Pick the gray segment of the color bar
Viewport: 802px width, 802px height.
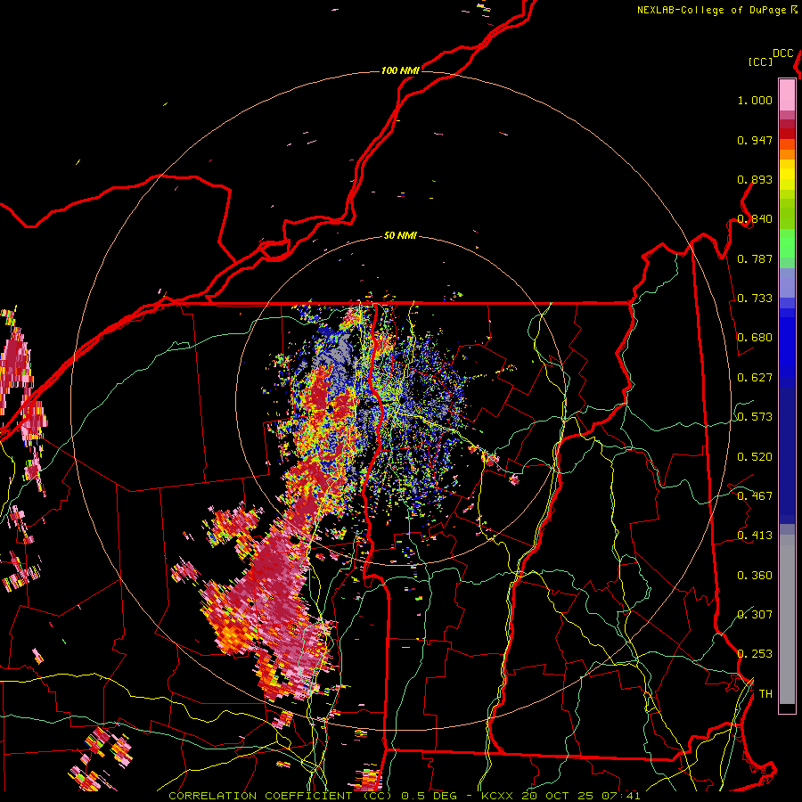[787, 619]
